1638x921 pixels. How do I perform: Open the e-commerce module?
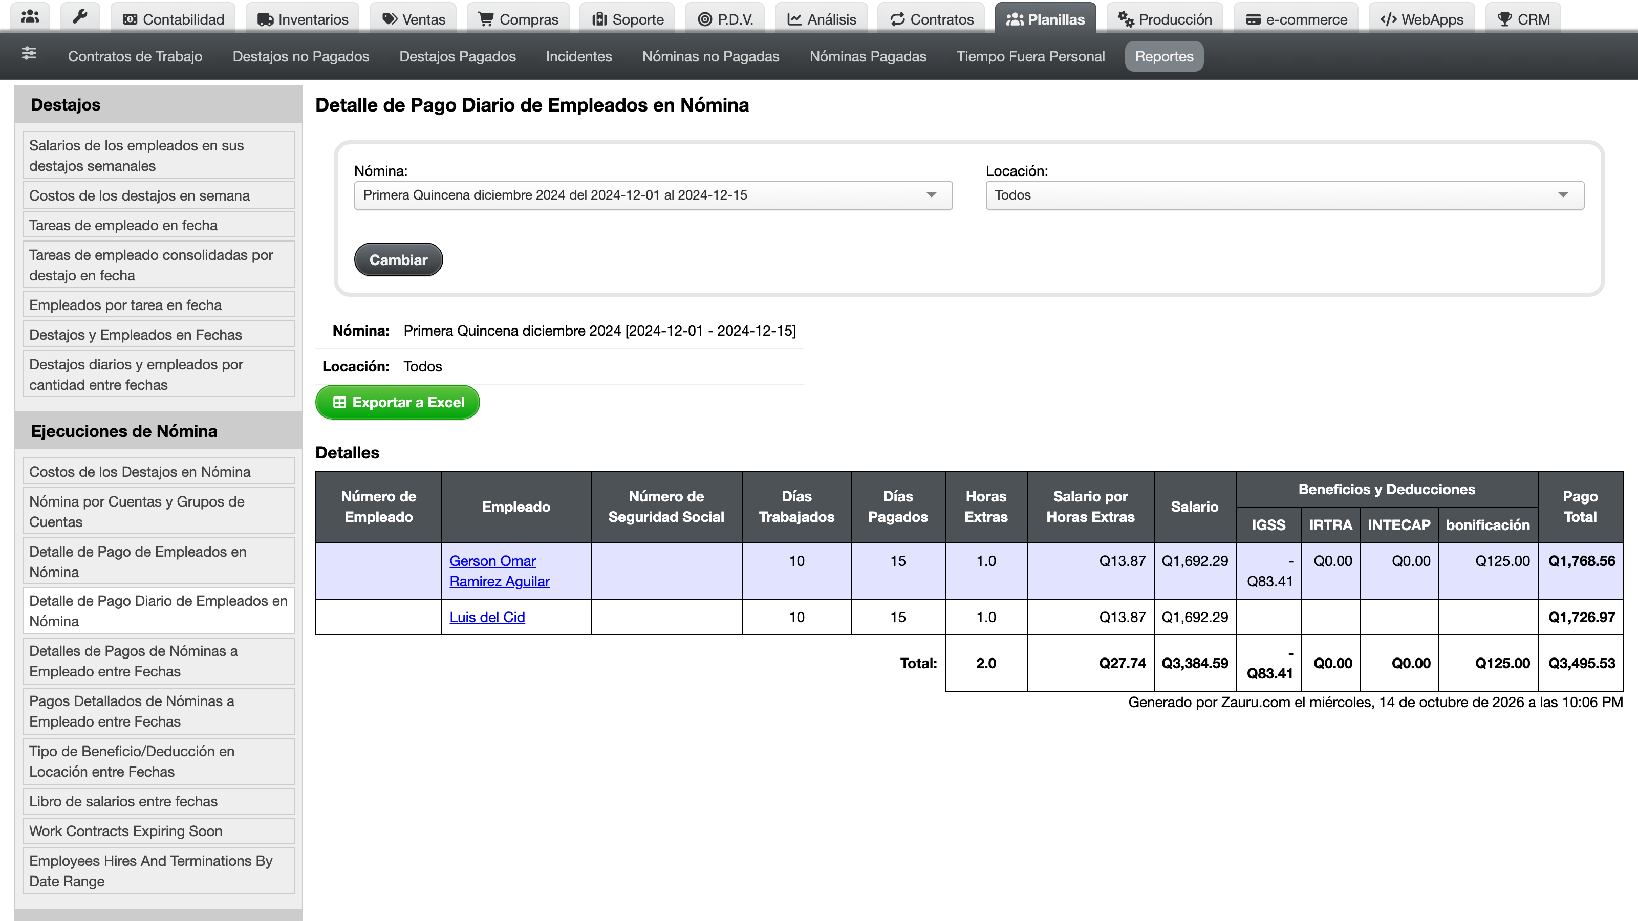point(1296,19)
